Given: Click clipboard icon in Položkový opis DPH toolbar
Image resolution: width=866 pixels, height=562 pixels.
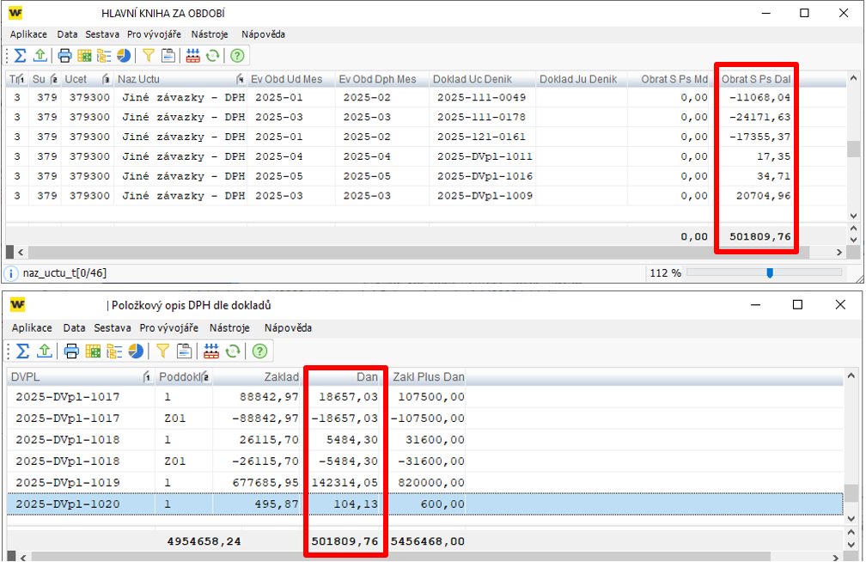Looking at the screenshot, I should coord(182,351).
